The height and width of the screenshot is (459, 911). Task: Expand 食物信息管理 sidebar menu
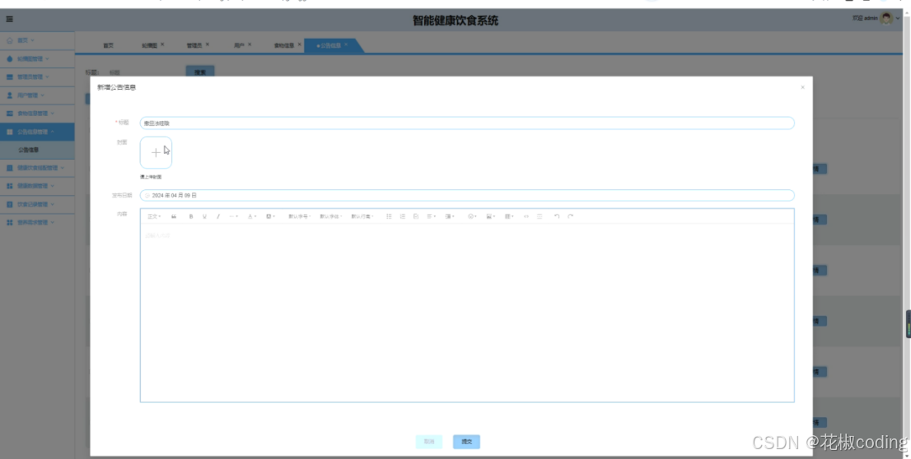coord(37,114)
